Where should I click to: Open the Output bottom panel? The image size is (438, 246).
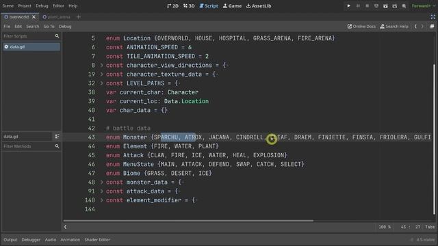[10, 240]
